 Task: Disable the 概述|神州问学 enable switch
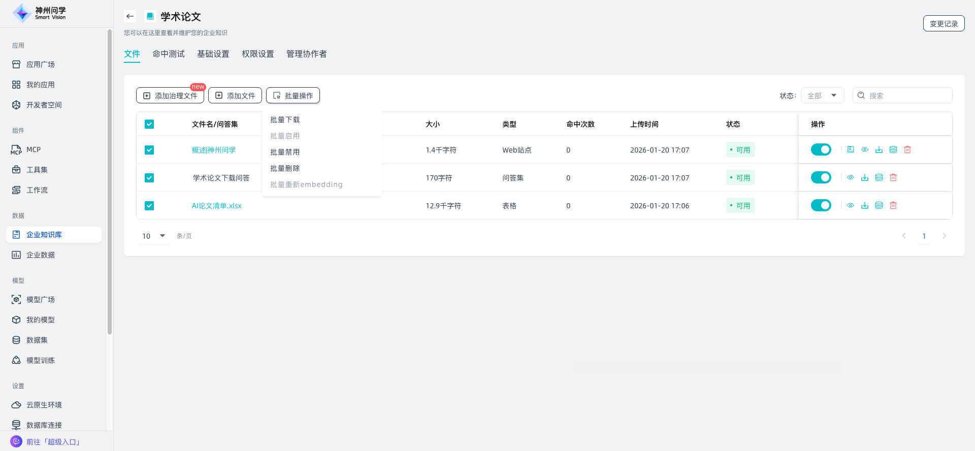(x=821, y=149)
